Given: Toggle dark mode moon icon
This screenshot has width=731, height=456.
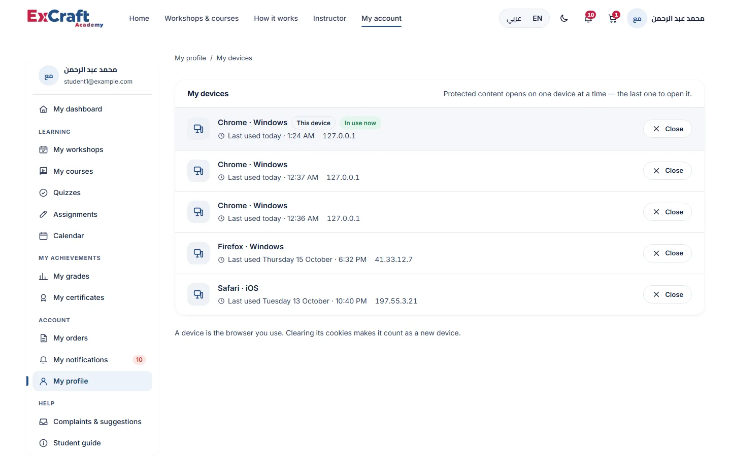Looking at the screenshot, I should [564, 18].
